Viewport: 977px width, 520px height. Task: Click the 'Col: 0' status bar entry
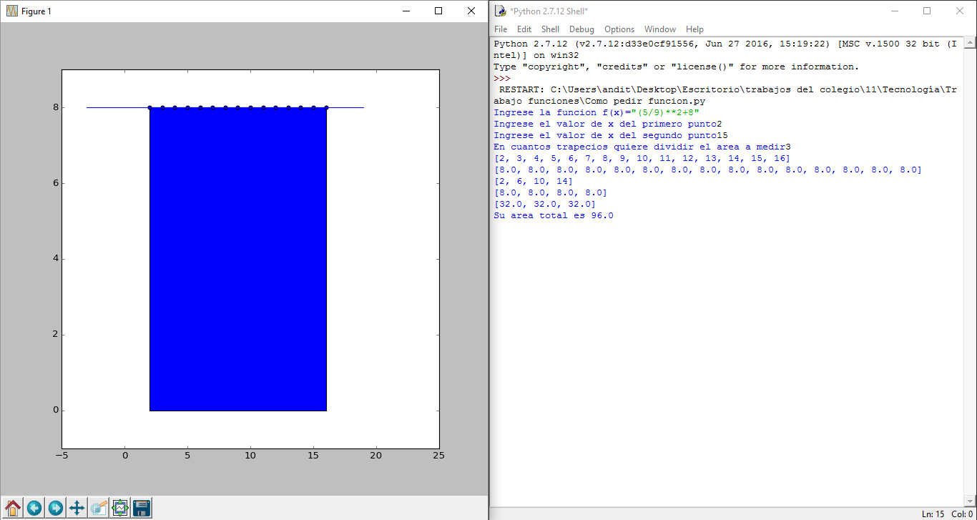click(962, 514)
